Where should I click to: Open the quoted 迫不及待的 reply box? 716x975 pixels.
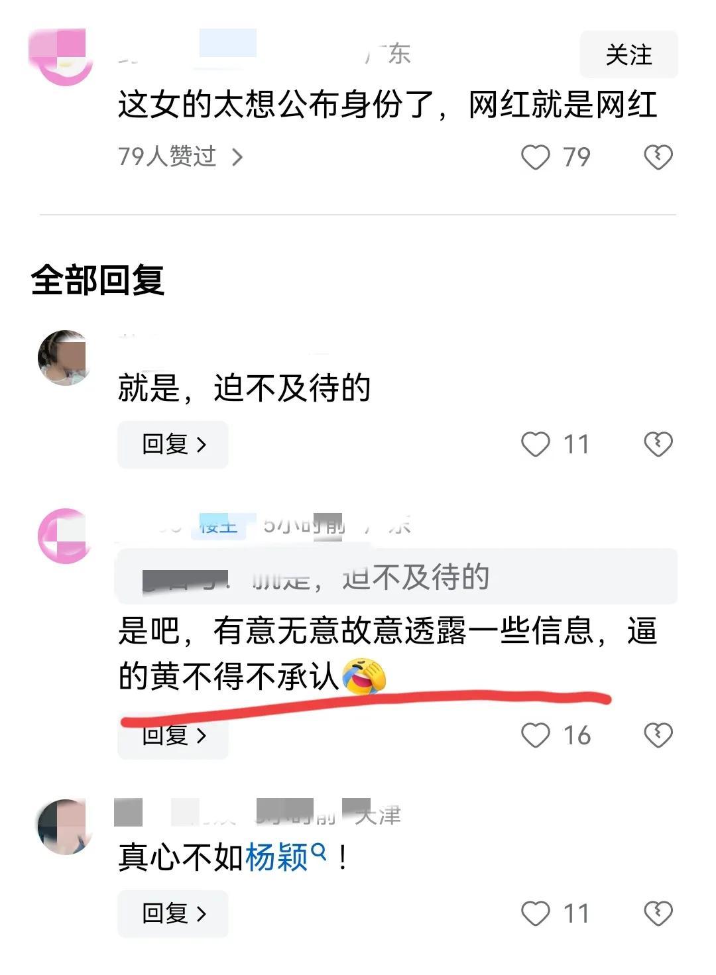coord(397,577)
